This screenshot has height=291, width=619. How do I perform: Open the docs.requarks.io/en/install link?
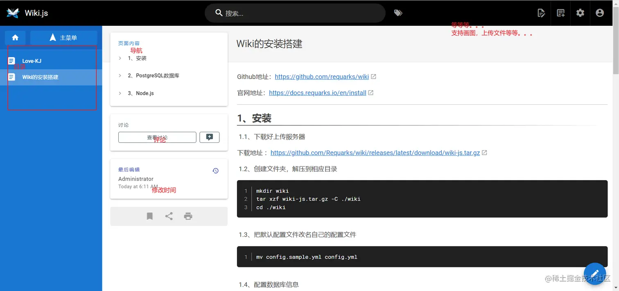click(318, 93)
